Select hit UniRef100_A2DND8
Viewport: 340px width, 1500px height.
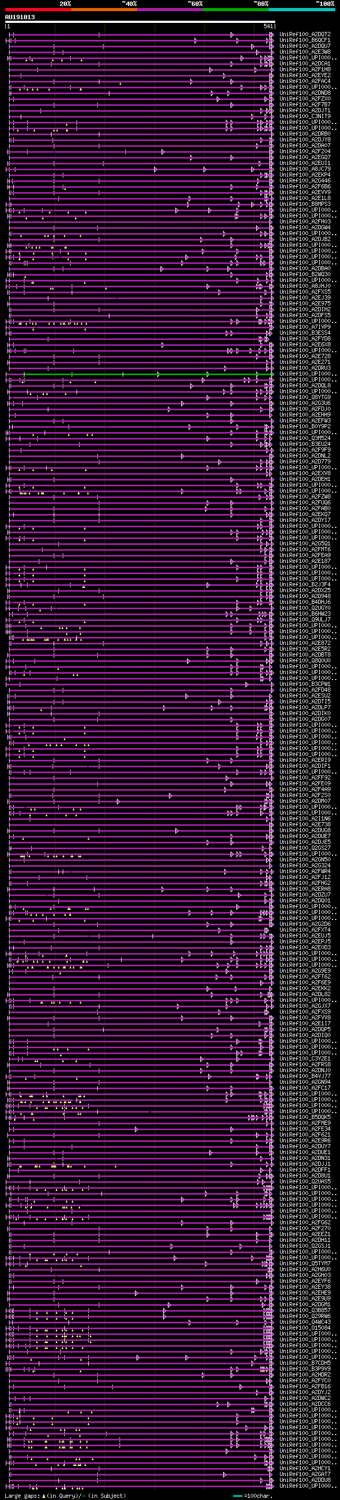[305, 93]
